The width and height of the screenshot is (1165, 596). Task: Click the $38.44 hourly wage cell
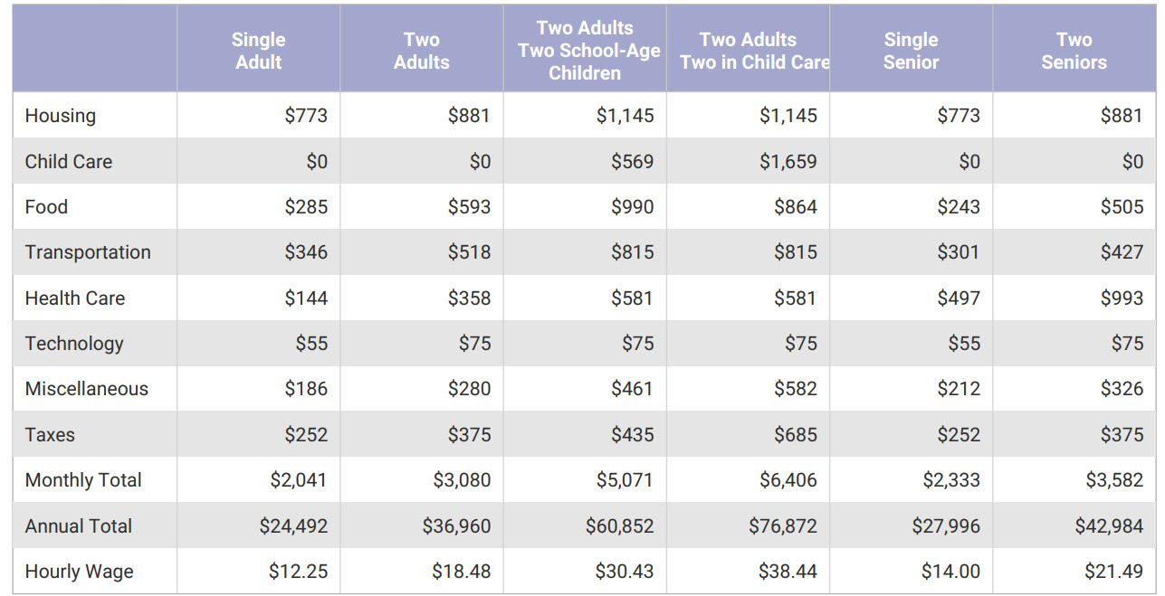point(788,572)
